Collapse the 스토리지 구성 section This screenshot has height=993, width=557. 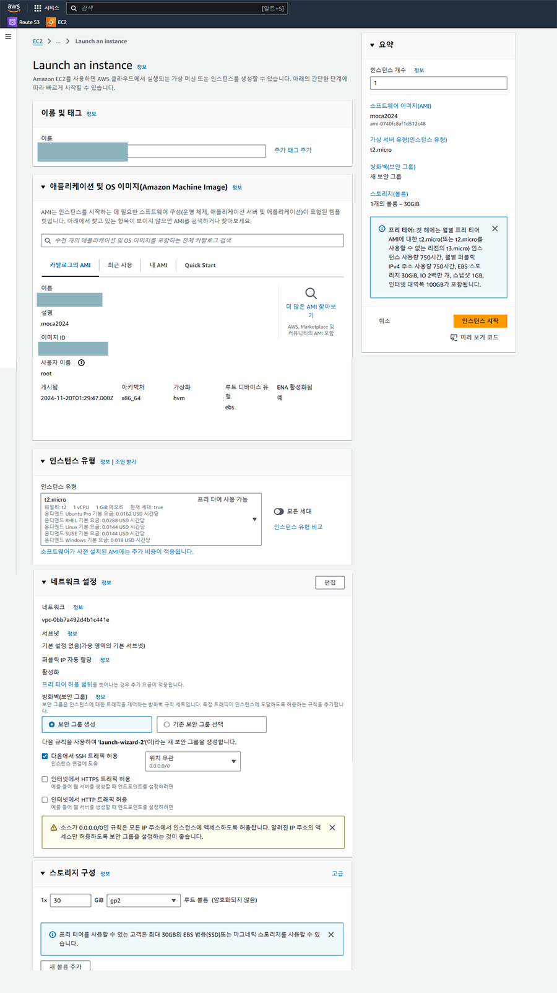point(43,873)
